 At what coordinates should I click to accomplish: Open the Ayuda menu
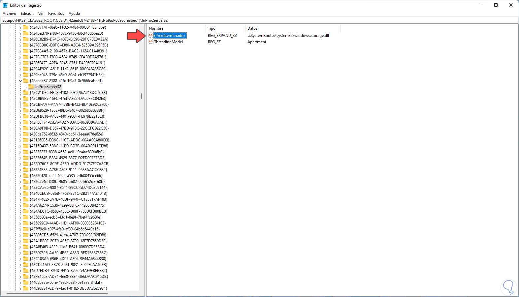[74, 14]
